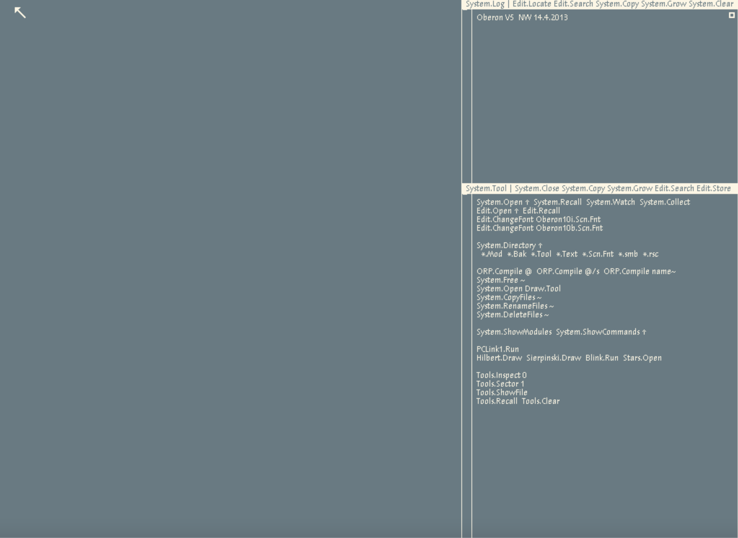Click the Stars.Open command
738x538 pixels.
click(x=642, y=358)
